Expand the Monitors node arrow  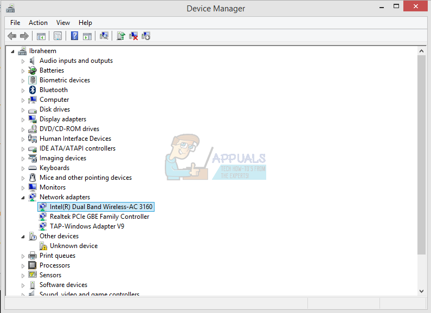tap(23, 188)
